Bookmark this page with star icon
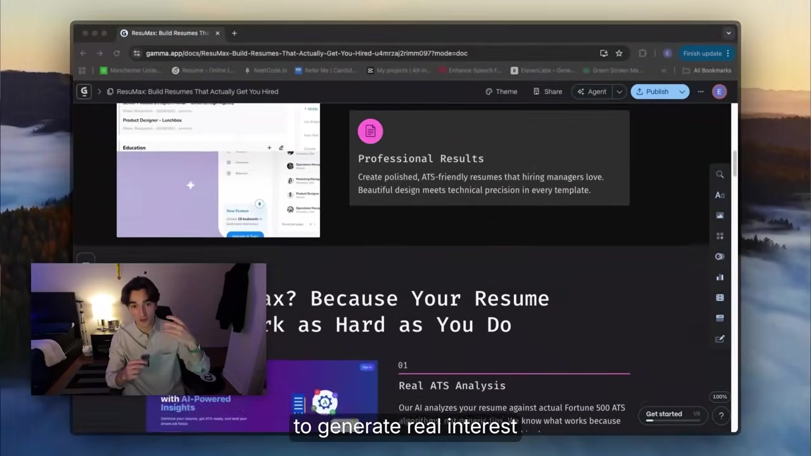Screen dimensions: 811x456 [619, 53]
